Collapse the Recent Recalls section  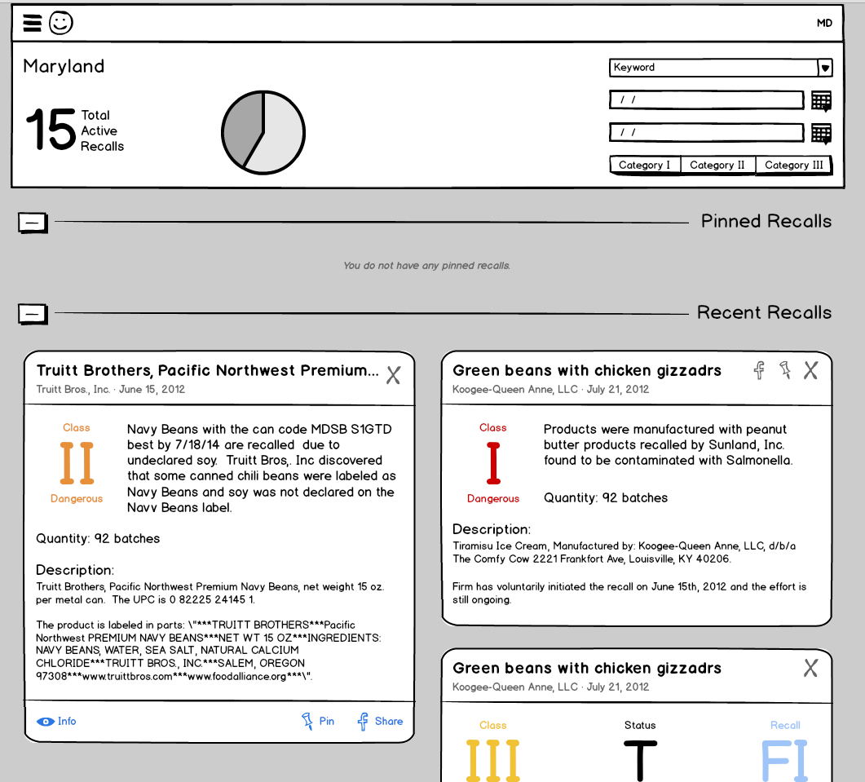(x=33, y=314)
